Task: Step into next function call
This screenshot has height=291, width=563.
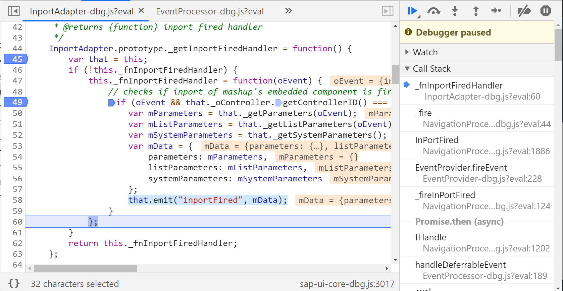Action: [455, 11]
